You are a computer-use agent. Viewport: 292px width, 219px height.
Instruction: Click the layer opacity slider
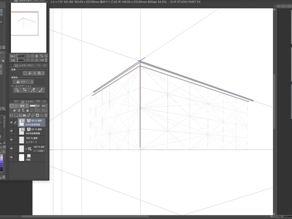35,106
